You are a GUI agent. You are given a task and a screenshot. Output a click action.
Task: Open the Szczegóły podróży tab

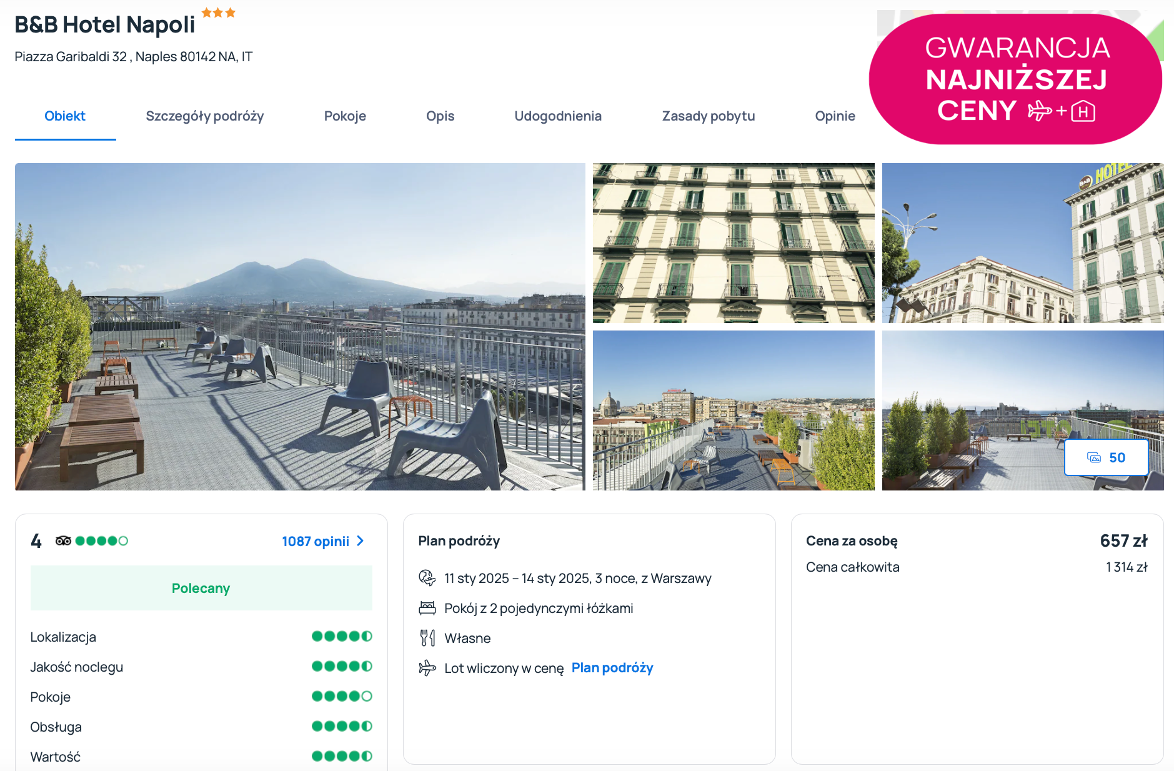tap(204, 116)
